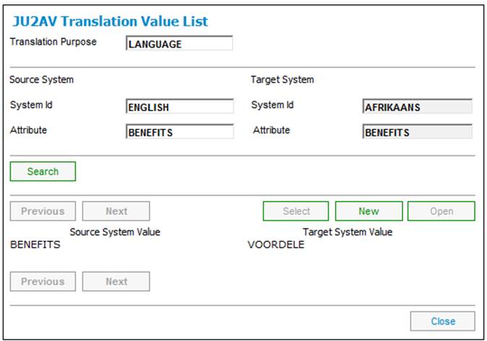The height and width of the screenshot is (341, 487).
Task: Focus the Translation Purpose LANGUAGE field
Action: 179,43
